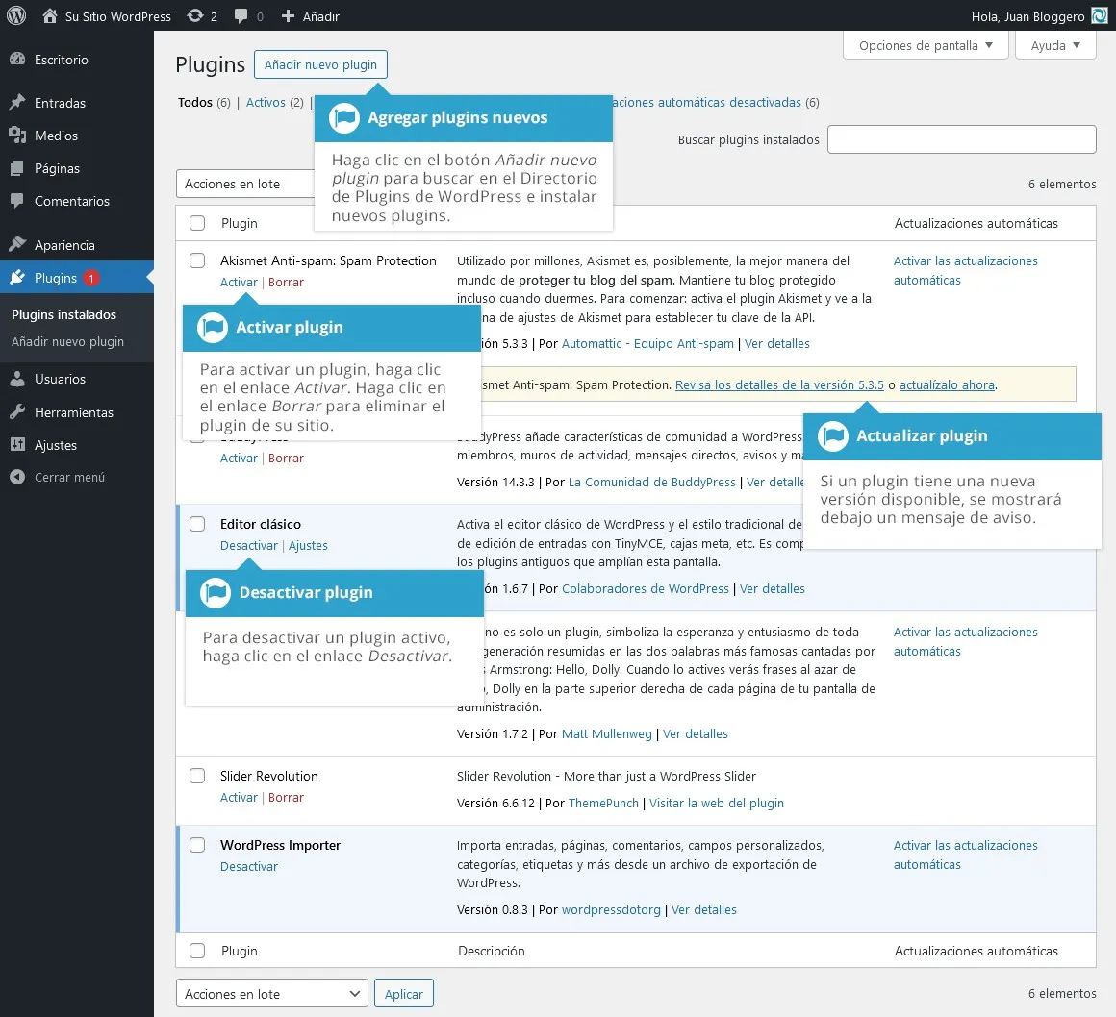
Task: Open the comments bubble icon in admin bar
Action: (241, 15)
